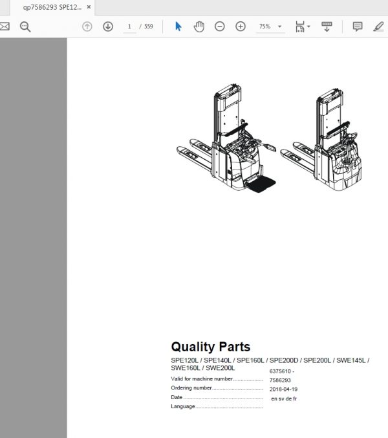Click the page number input field

pos(129,27)
